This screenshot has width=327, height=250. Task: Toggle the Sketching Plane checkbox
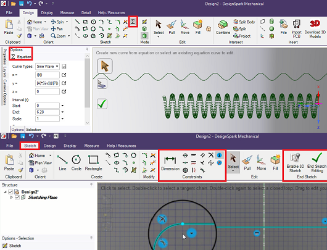click(x=17, y=198)
